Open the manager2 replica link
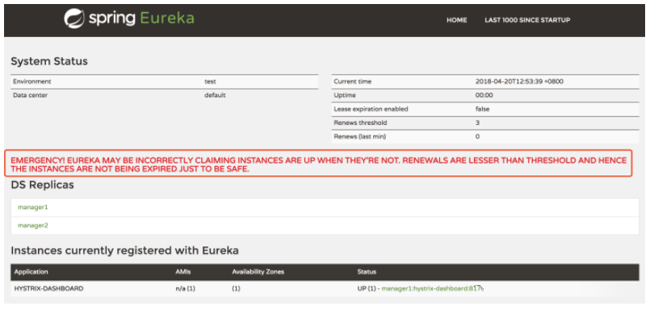 [x=33, y=225]
